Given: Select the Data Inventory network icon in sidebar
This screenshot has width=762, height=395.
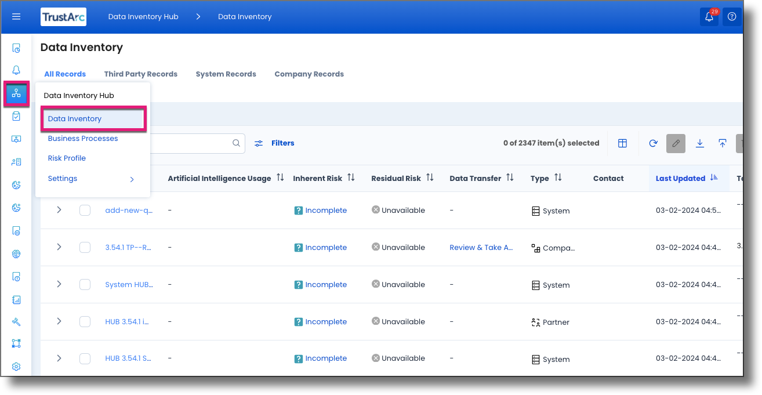Looking at the screenshot, I should click(16, 93).
